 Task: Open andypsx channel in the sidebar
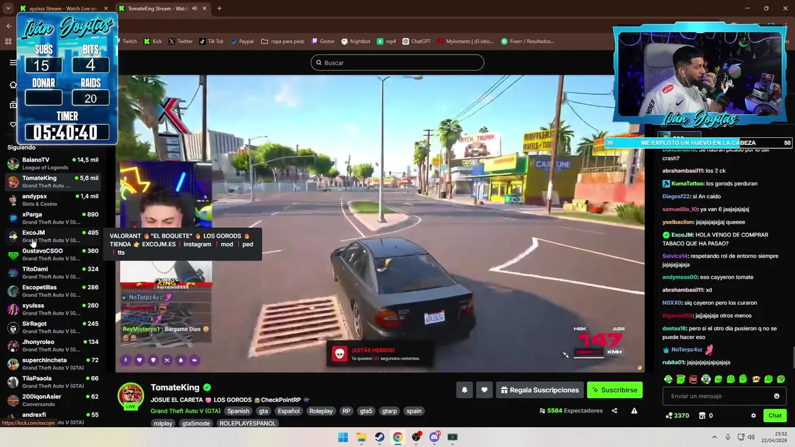coord(53,200)
